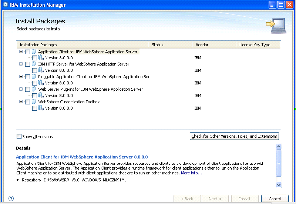The width and height of the screenshot is (296, 204).
Task: Click package icon for WebSphere Customization Toolbox
Action: coord(34,101)
